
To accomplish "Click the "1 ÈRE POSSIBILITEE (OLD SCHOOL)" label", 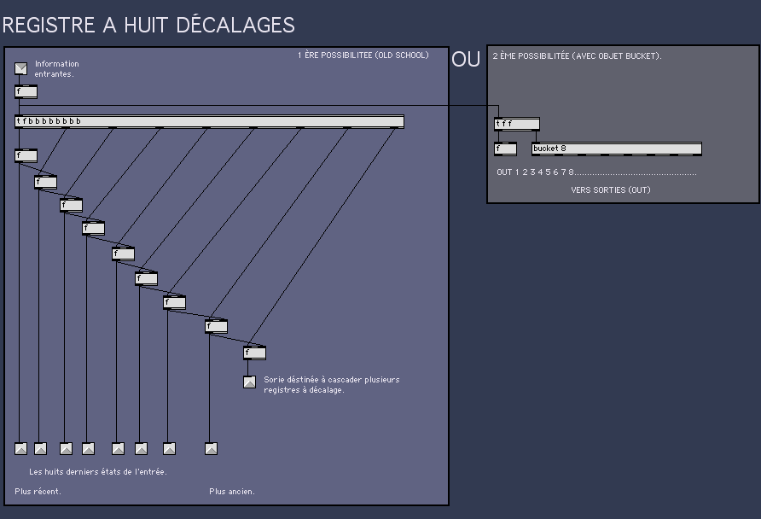I will [363, 55].
